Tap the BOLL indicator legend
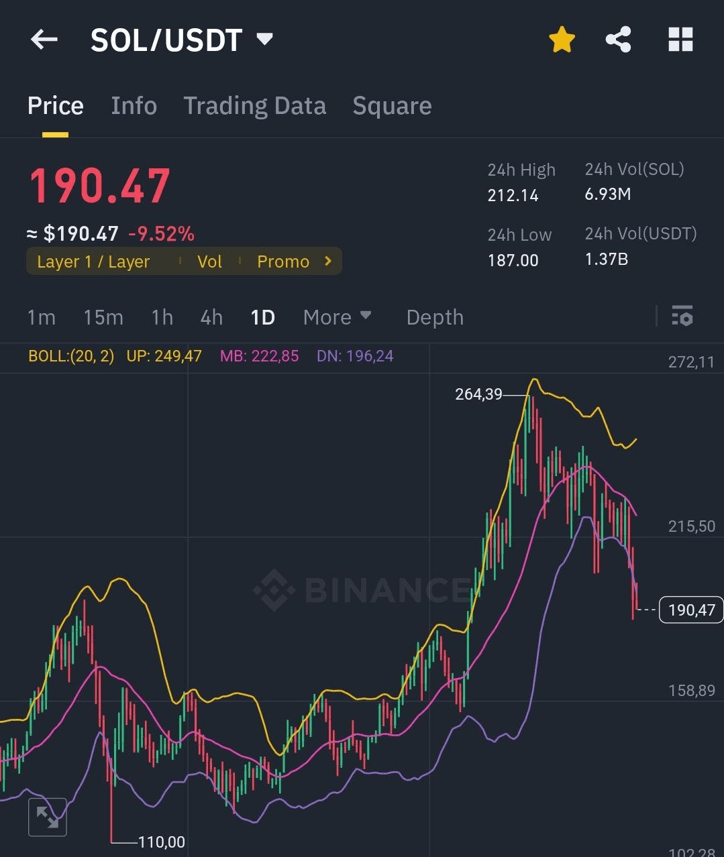Image resolution: width=724 pixels, height=857 pixels. [x=71, y=356]
